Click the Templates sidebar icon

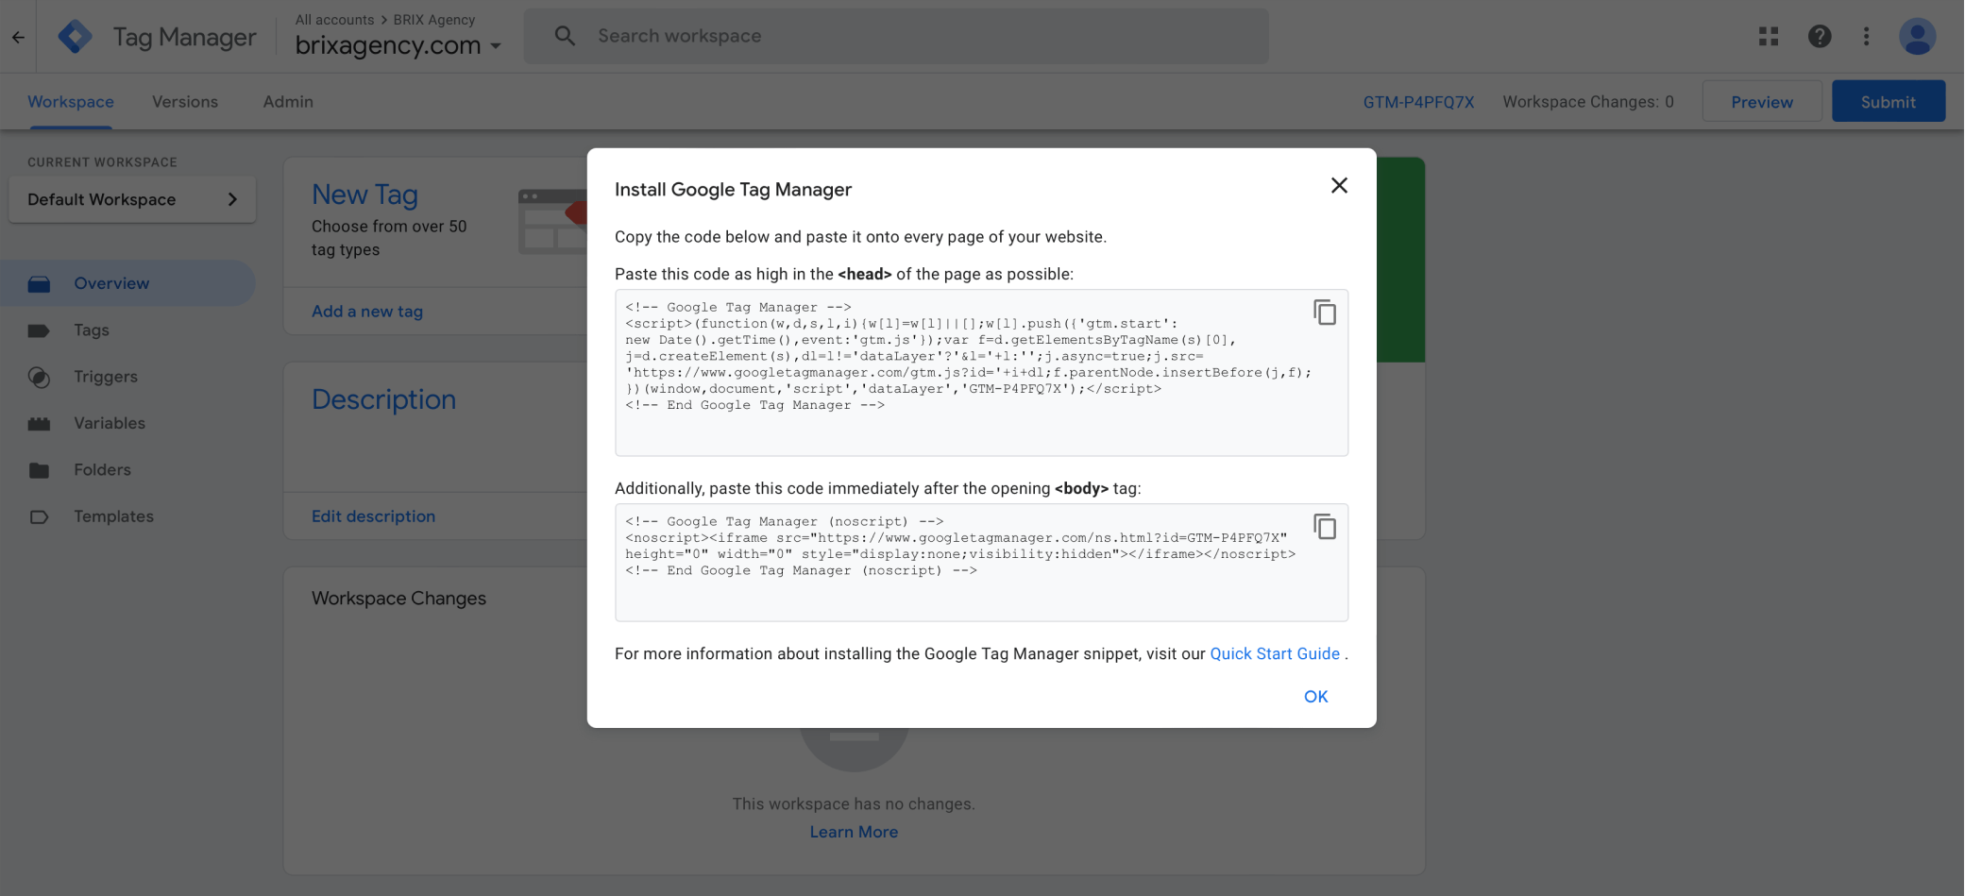pos(39,516)
